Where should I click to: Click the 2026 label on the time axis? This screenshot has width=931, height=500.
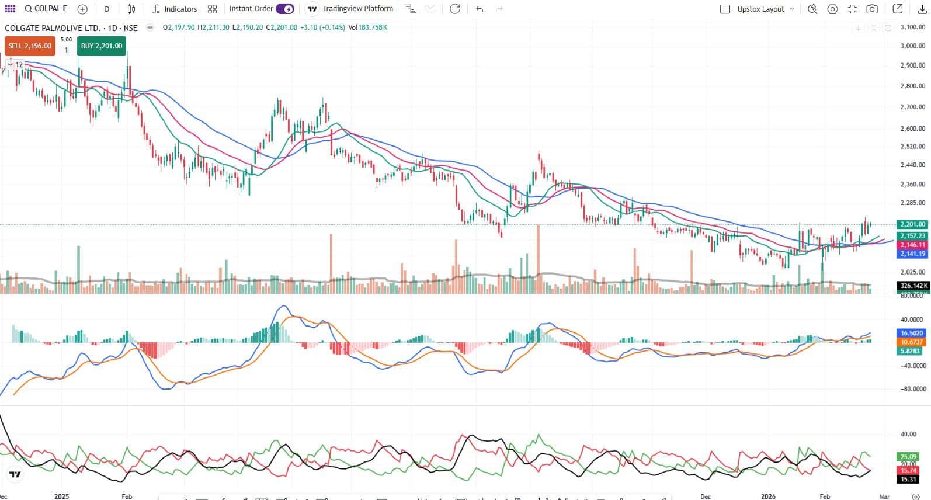tap(769, 496)
